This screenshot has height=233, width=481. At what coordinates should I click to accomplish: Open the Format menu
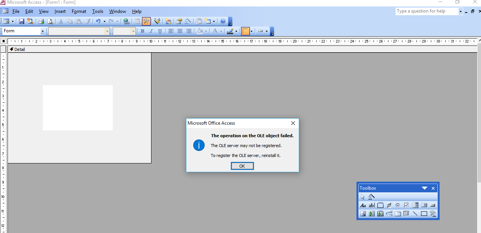click(79, 11)
